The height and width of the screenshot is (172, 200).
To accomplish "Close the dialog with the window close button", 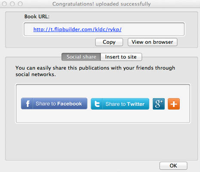I will (4, 4).
